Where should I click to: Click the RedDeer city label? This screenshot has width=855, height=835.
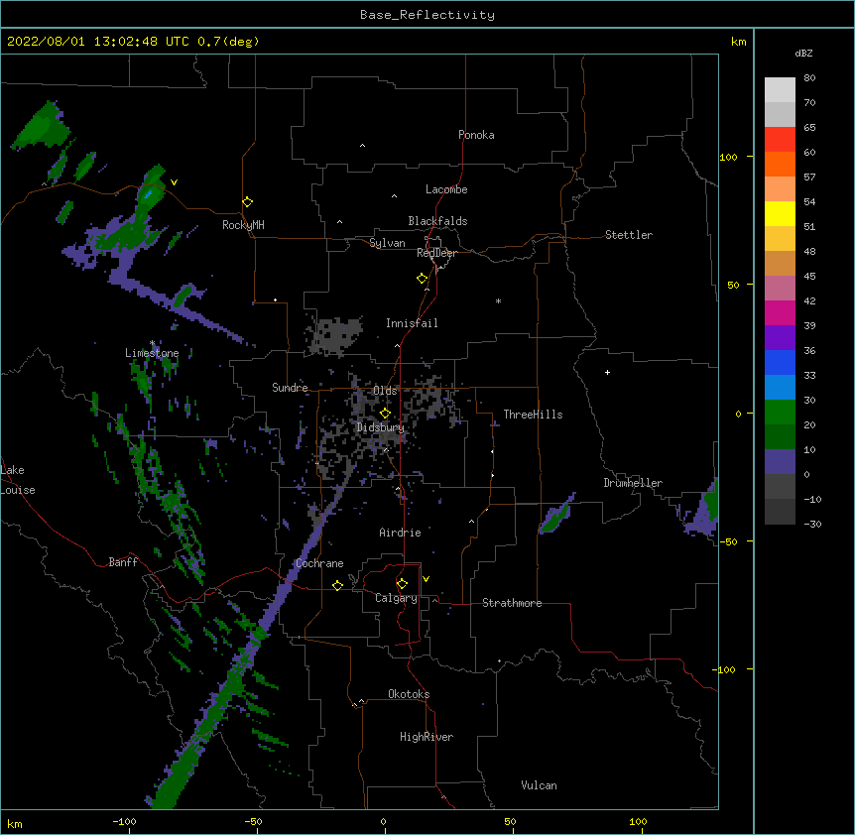436,253
